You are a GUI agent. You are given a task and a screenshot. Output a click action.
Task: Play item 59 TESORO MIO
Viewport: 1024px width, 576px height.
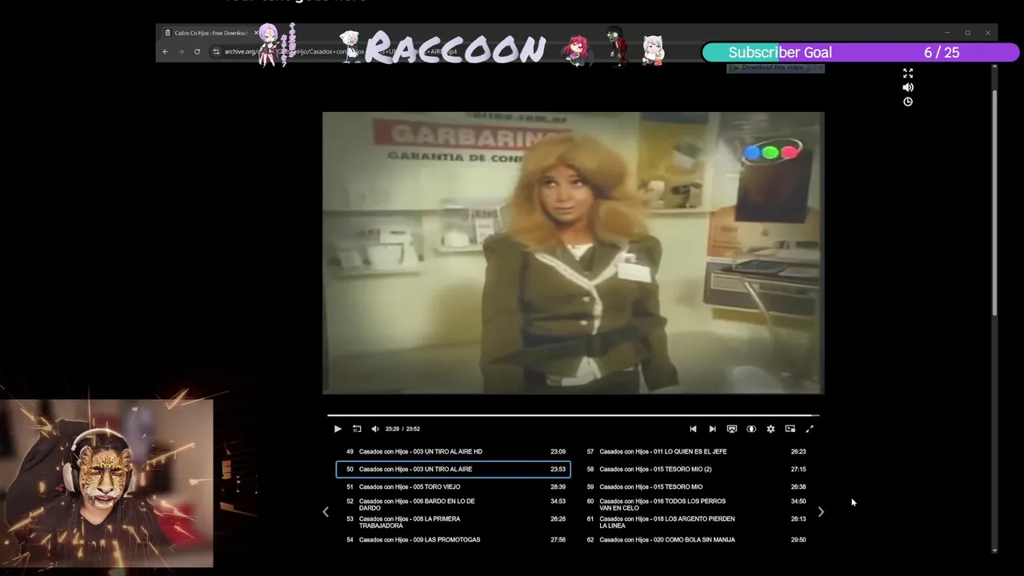coord(694,486)
